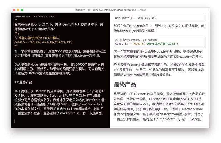Click the 'npm install --save aws-sdk' preview code block

159,18
